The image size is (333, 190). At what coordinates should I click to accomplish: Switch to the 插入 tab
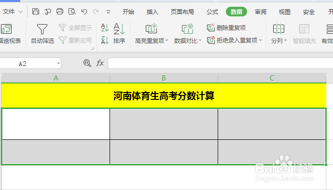153,12
